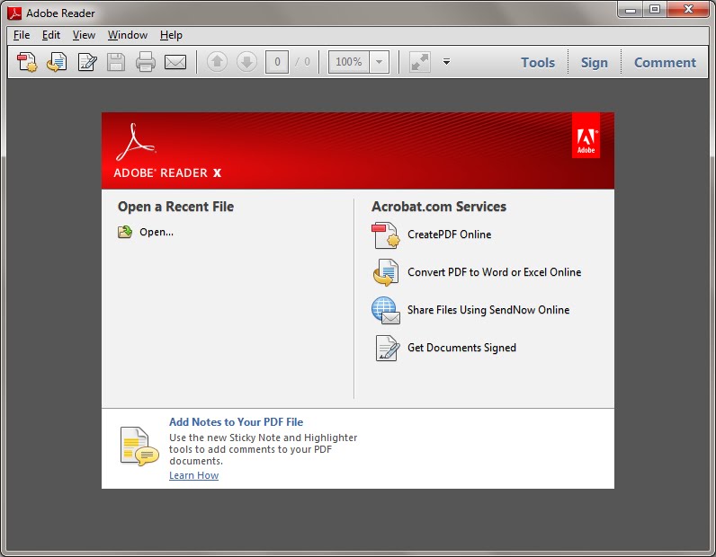The width and height of the screenshot is (716, 557).
Task: Open the Comment pane
Action: [x=665, y=62]
